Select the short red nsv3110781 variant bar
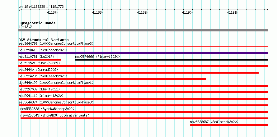Image resolution: width=277 pixels, height=137 pixels. pos(40,60)
